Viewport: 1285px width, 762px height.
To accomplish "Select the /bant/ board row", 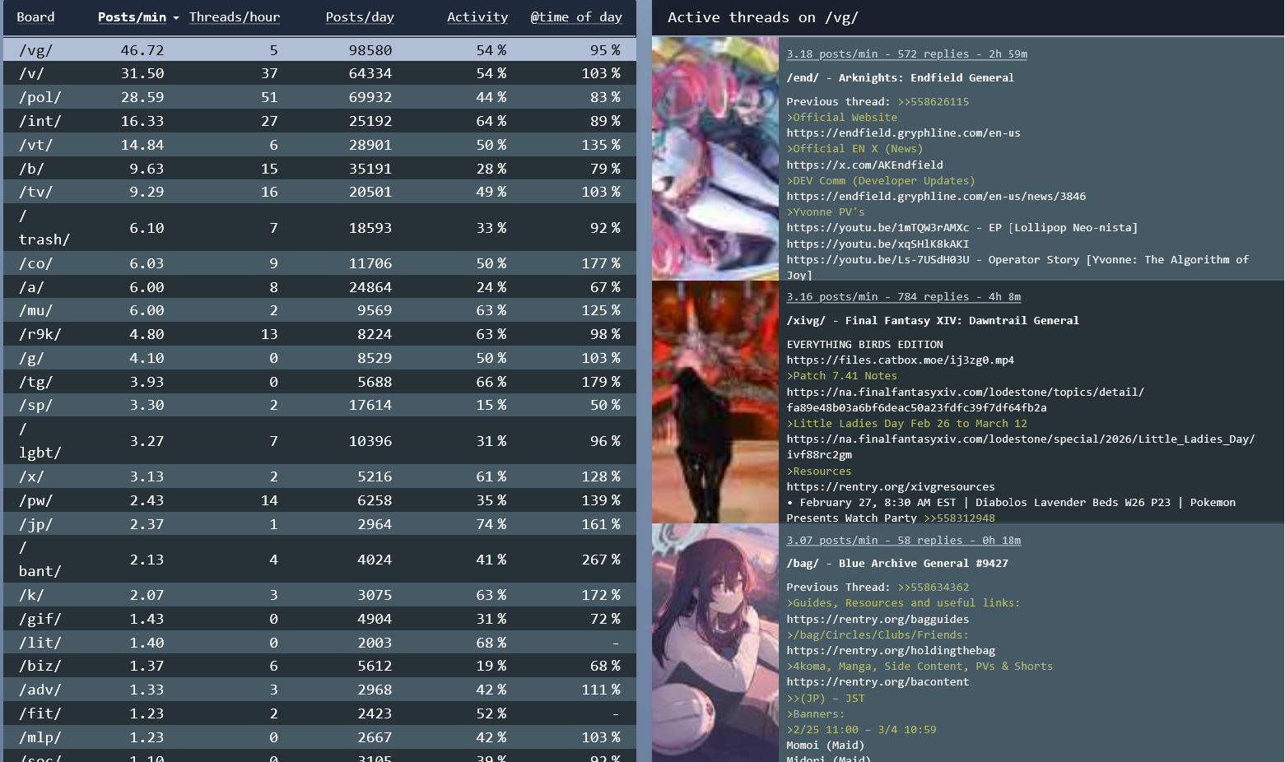I will [x=319, y=560].
